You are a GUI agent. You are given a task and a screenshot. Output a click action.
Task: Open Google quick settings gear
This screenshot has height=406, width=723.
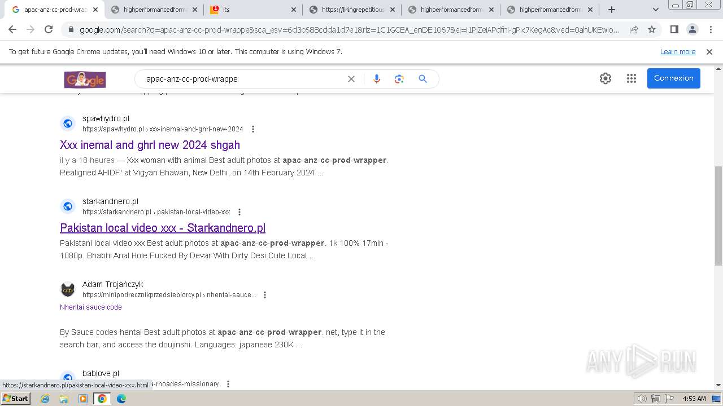point(606,78)
